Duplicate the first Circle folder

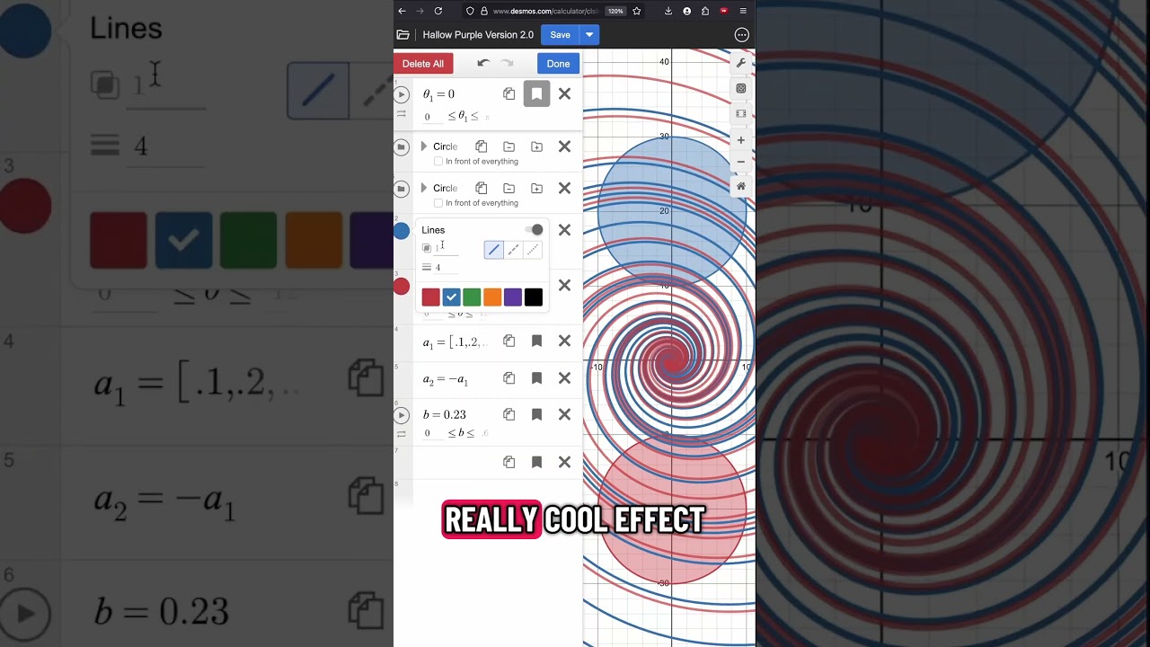click(x=482, y=146)
